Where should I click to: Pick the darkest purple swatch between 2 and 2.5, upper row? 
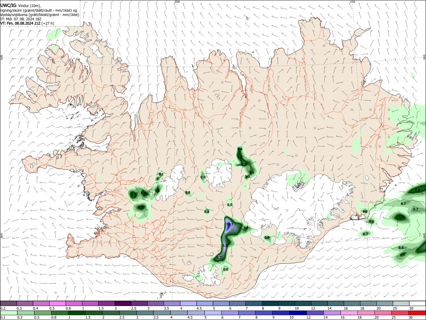pos(123,303)
